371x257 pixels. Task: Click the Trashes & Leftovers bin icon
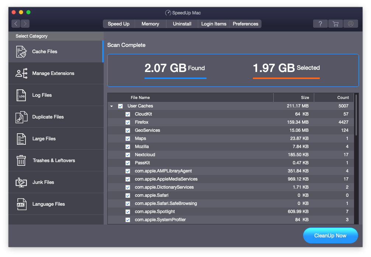point(21,161)
